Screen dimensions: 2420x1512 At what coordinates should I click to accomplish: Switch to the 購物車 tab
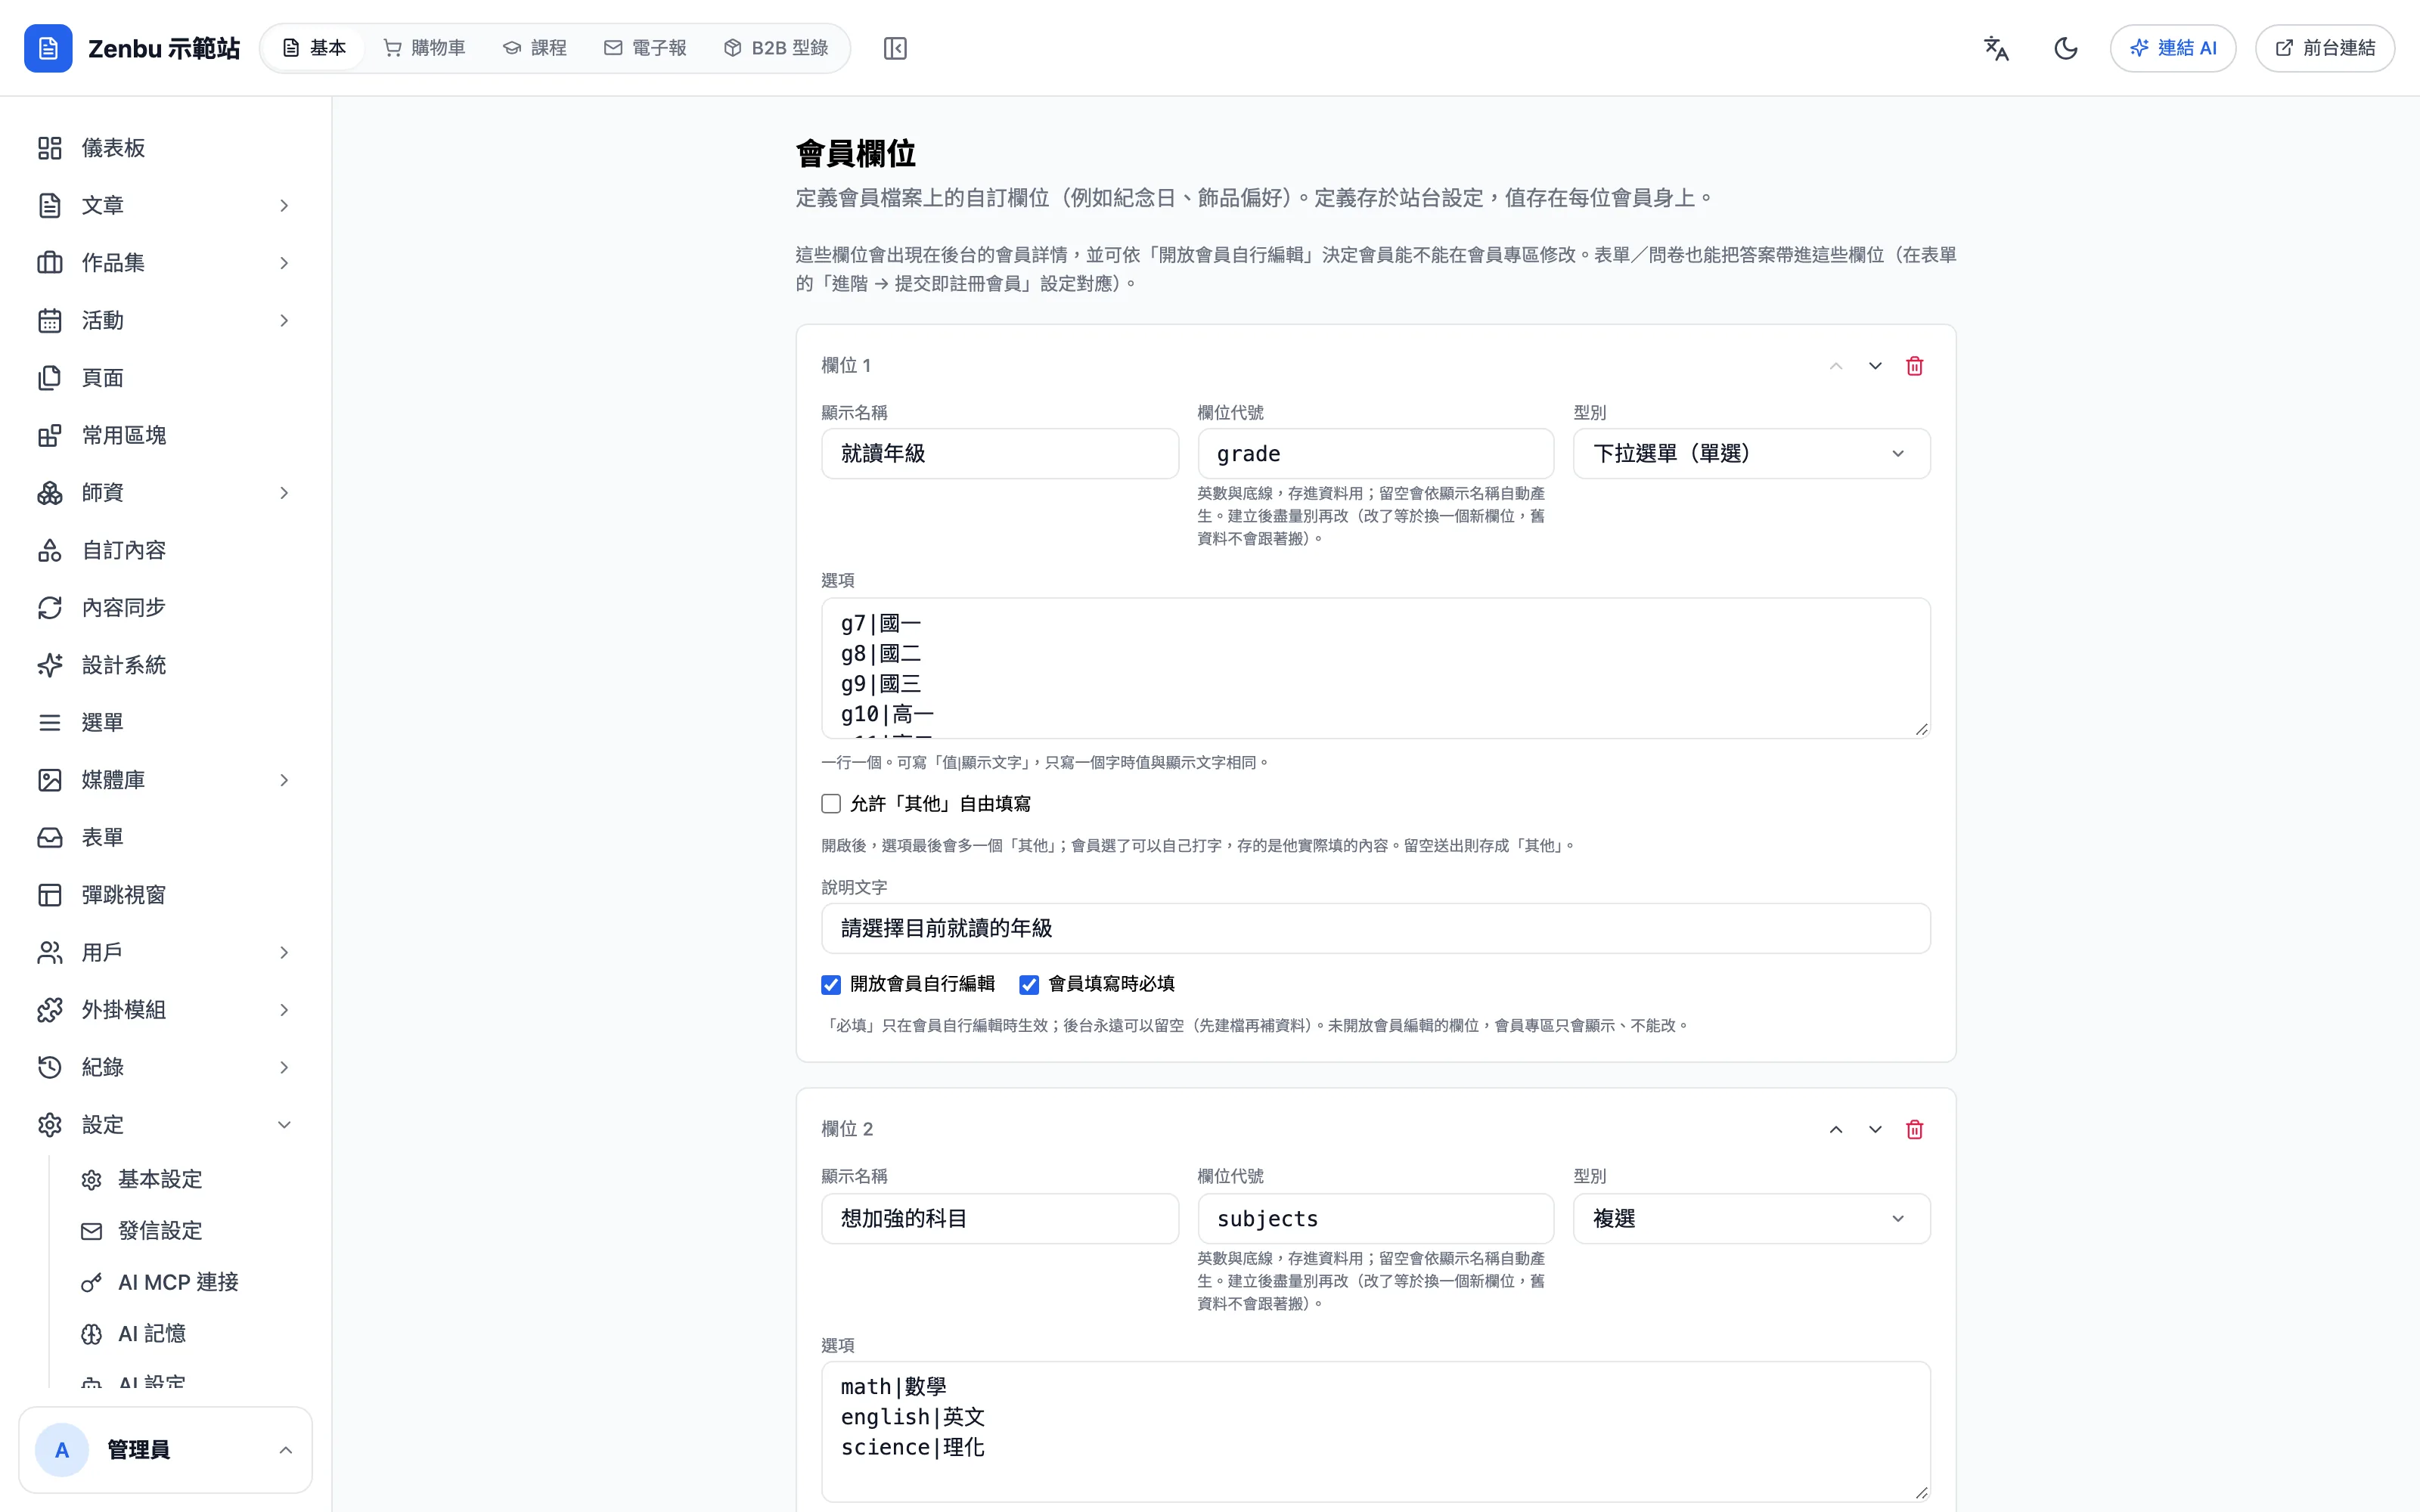click(x=425, y=48)
